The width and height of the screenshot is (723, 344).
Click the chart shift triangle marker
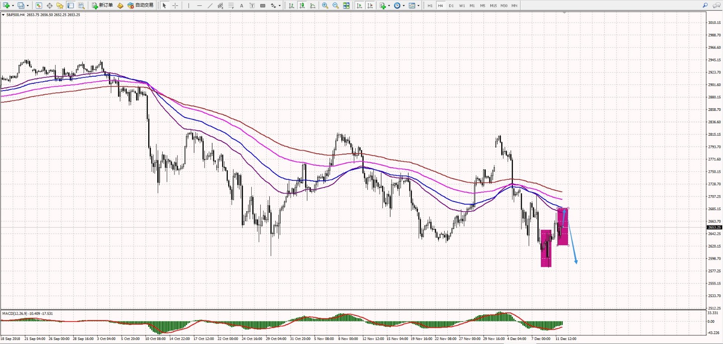point(564,13)
